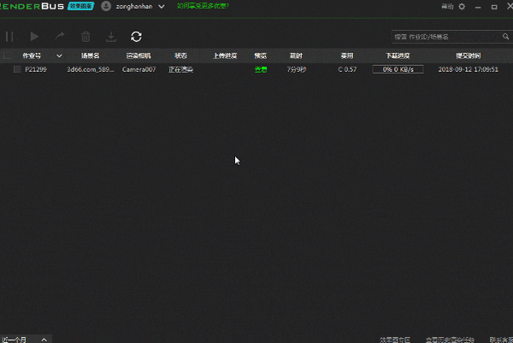Click the download toolbar icon
Viewport: 513px width, 343px height.
(x=110, y=37)
